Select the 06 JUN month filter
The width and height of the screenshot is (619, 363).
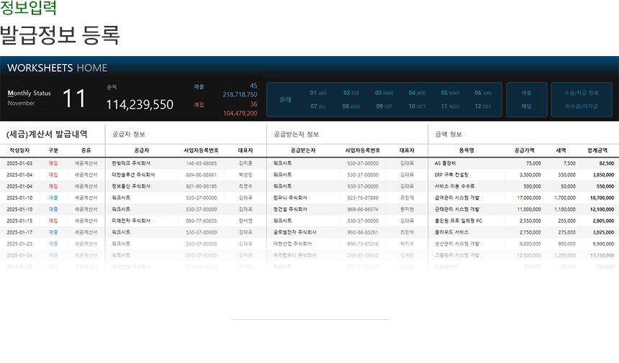(483, 93)
